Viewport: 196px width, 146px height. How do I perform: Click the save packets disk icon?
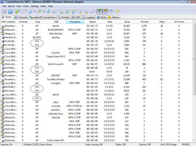(x=30, y=12)
